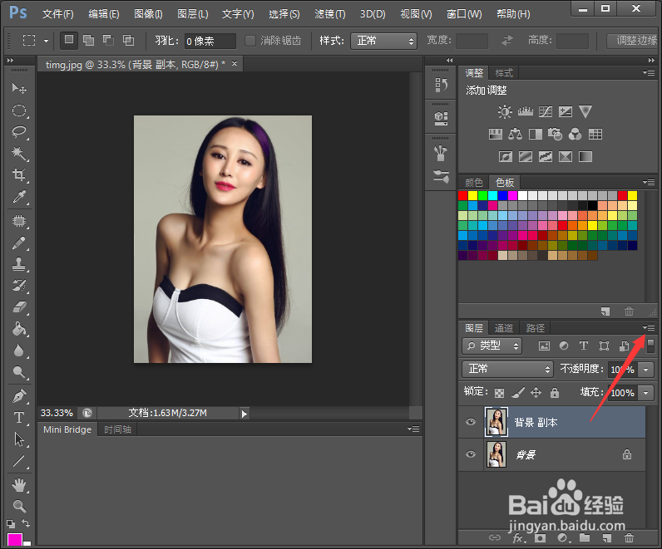This screenshot has width=662, height=549.
Task: Open the 不透明度 slider arrow
Action: coord(645,370)
